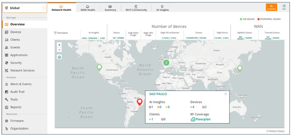Reset map view with home icon
This screenshot has height=137, width=292.
(x=59, y=57)
